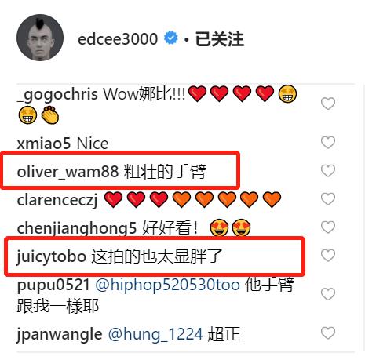Like jpanwangle's comment

(328, 333)
